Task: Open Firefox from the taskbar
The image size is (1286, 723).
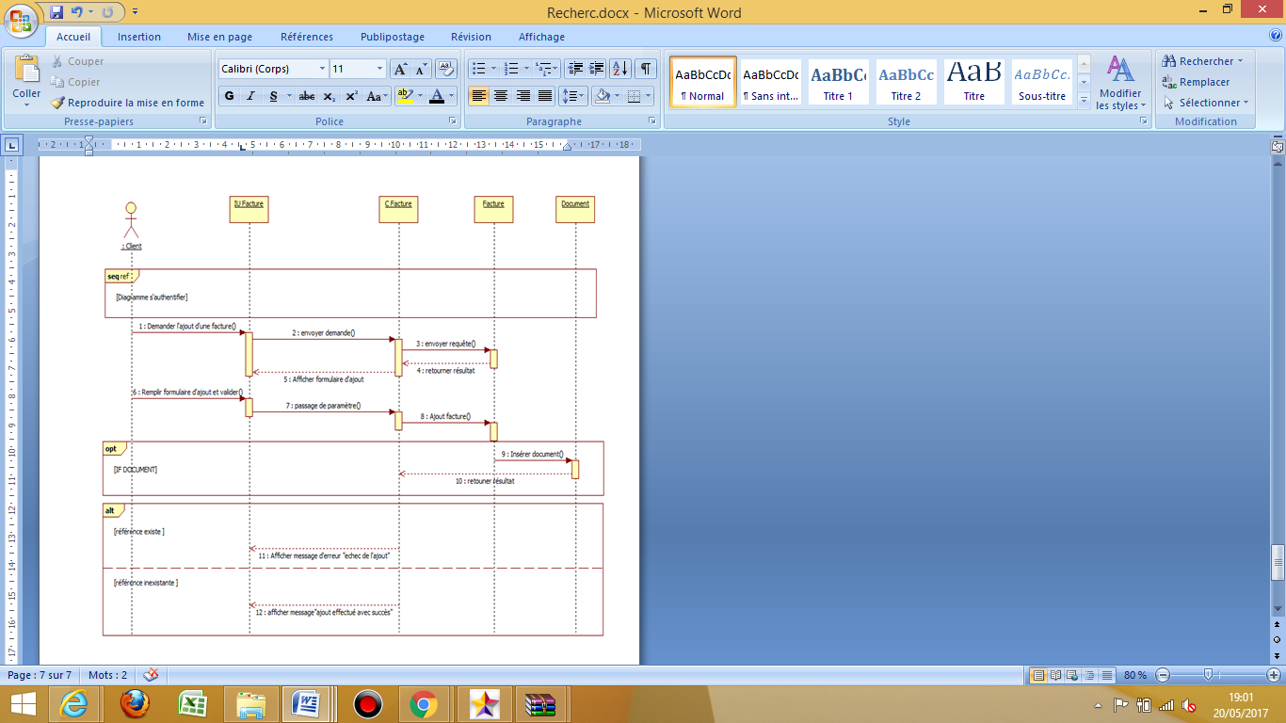Action: click(135, 703)
